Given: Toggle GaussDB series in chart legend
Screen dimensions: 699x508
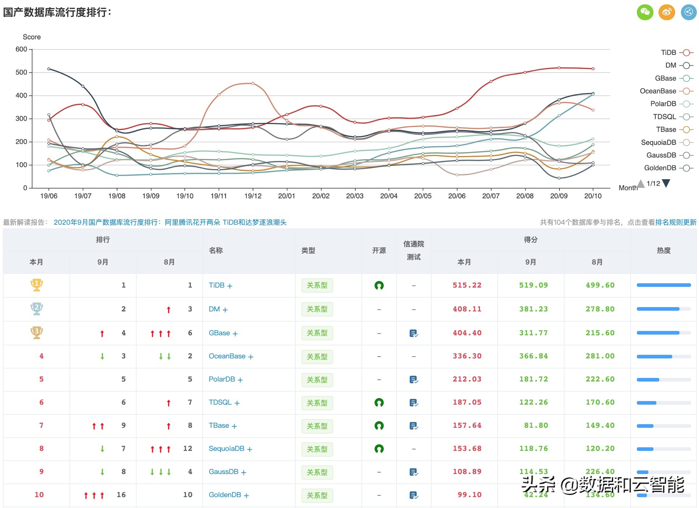Looking at the screenshot, I should [670, 155].
